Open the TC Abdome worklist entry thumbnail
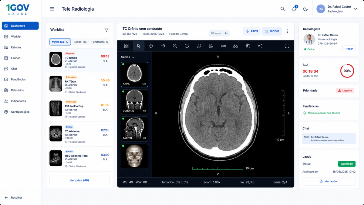 [56, 134]
